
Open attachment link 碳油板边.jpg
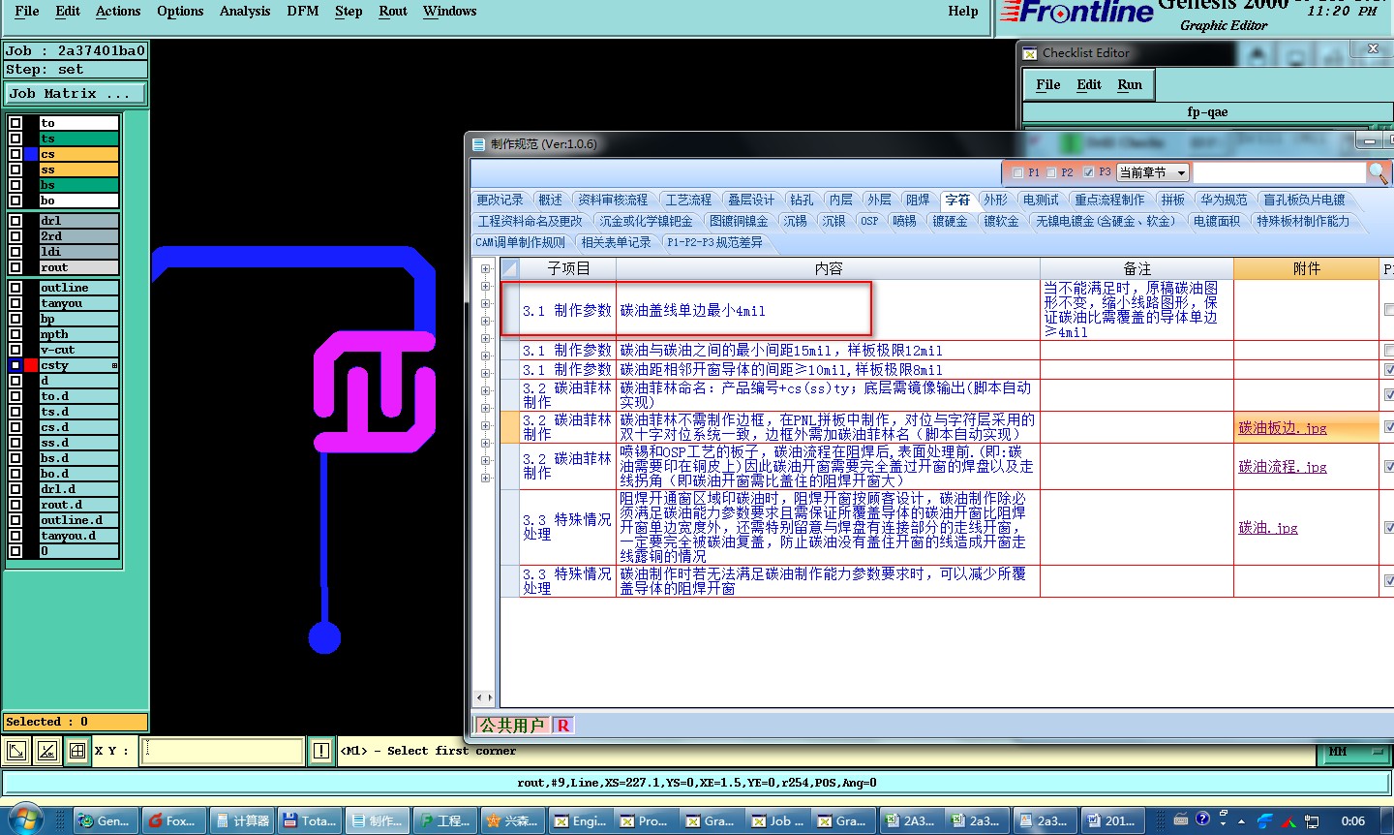[1283, 427]
